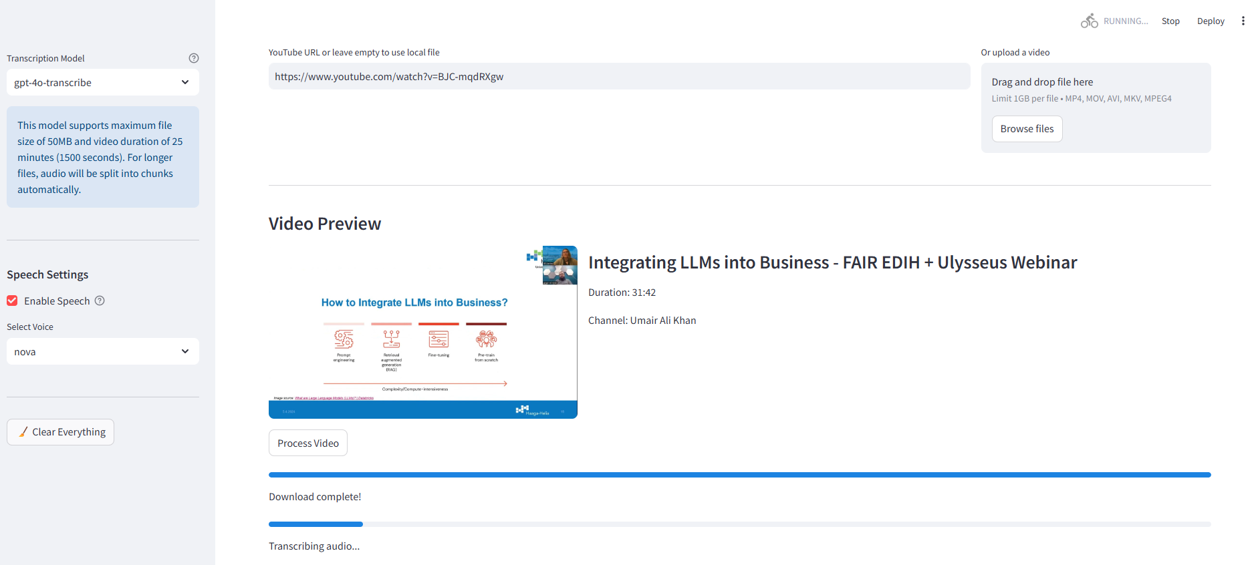Viewport: 1256px width, 565px height.
Task: Start the Process Video button
Action: (x=308, y=443)
